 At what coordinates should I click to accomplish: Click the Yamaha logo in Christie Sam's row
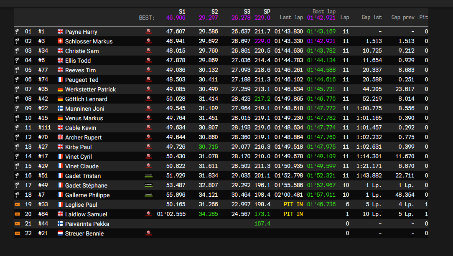[x=148, y=51]
